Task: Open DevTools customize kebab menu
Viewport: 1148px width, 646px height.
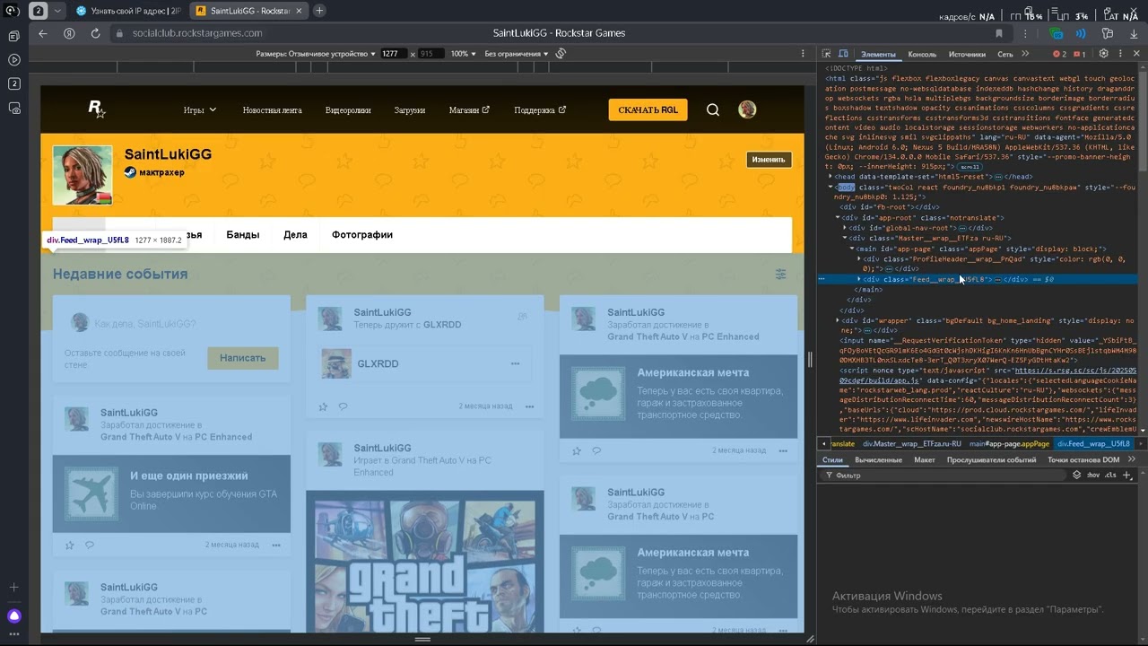Action: click(x=1119, y=54)
